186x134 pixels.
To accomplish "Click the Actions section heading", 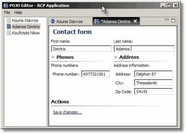I will coord(60,102).
